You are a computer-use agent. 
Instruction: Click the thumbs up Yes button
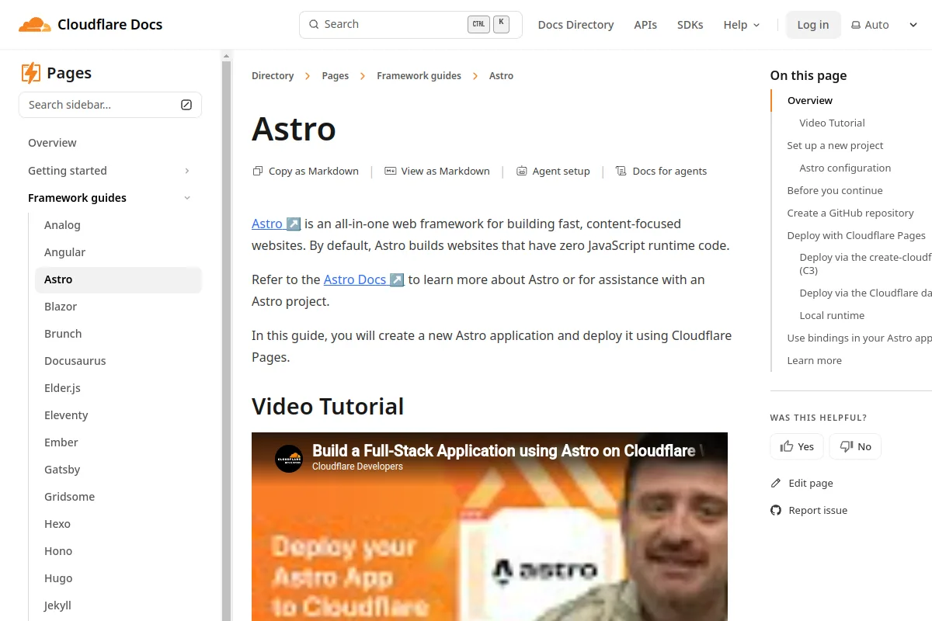(x=797, y=446)
